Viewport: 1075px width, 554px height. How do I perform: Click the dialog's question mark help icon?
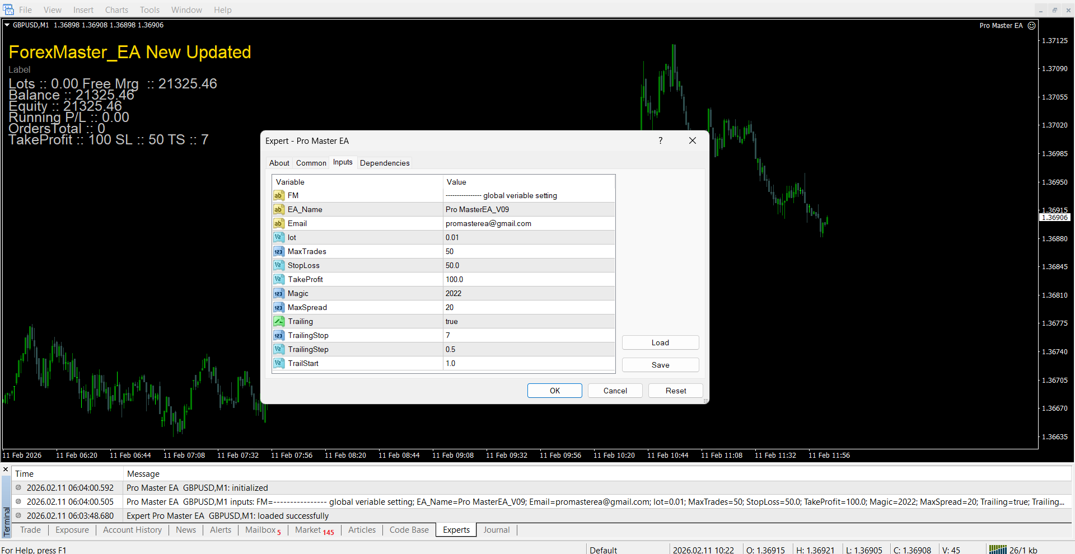pyautogui.click(x=660, y=140)
